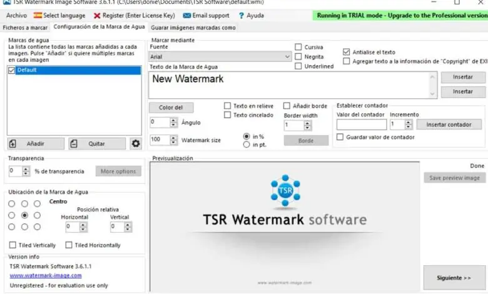Image resolution: width=488 pixels, height=294 pixels.
Task: Select the Default watermark list entry
Action: coord(78,70)
